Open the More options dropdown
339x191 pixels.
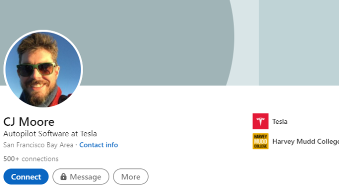pyautogui.click(x=131, y=176)
